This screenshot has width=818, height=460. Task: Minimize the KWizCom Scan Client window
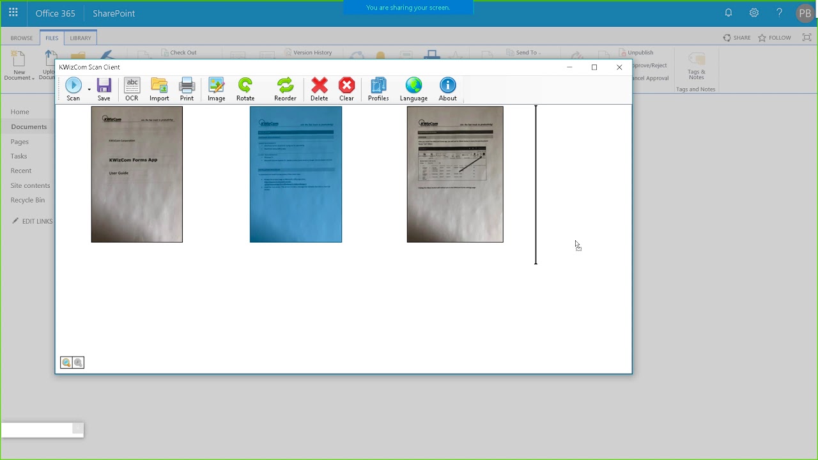(569, 67)
